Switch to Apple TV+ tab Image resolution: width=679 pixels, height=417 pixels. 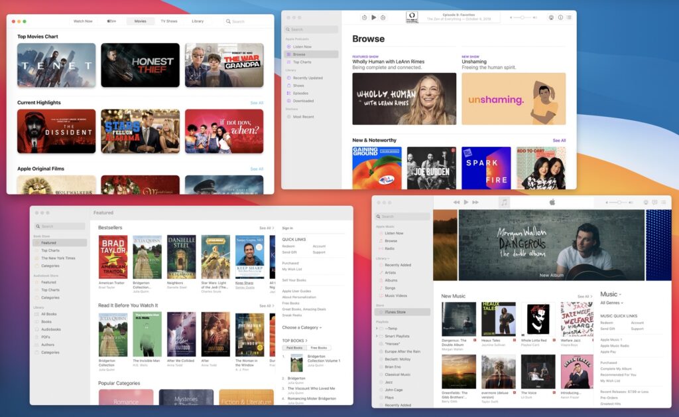tap(111, 21)
